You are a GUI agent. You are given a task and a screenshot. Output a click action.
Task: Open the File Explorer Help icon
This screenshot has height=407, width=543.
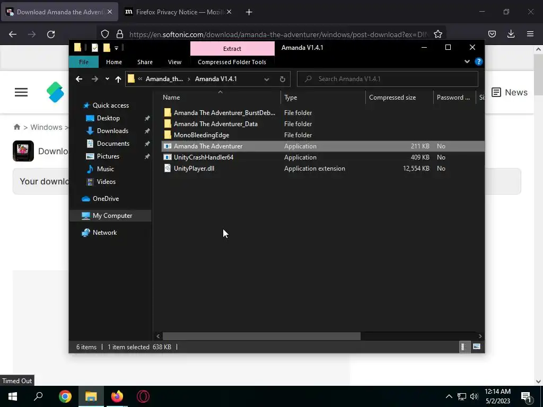(x=479, y=61)
